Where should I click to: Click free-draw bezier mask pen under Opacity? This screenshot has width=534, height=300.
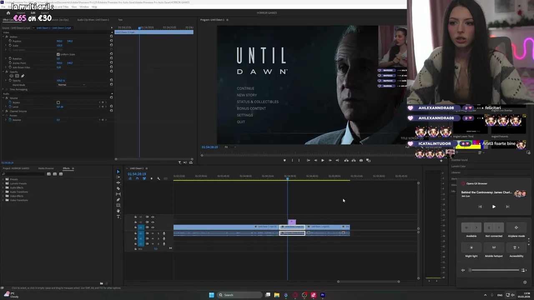pyautogui.click(x=23, y=76)
